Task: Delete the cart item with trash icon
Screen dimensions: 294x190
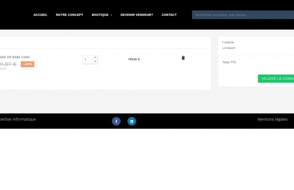Action: pos(183,58)
